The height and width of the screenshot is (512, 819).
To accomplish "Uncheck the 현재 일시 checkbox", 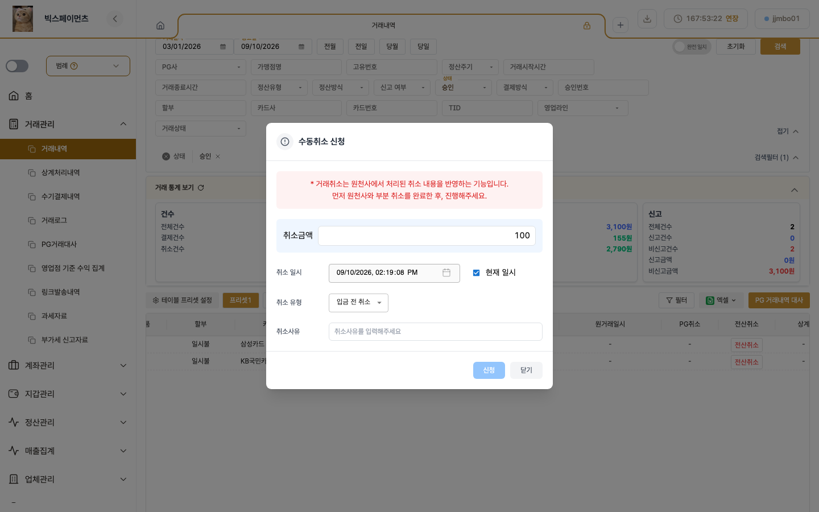I will [476, 273].
